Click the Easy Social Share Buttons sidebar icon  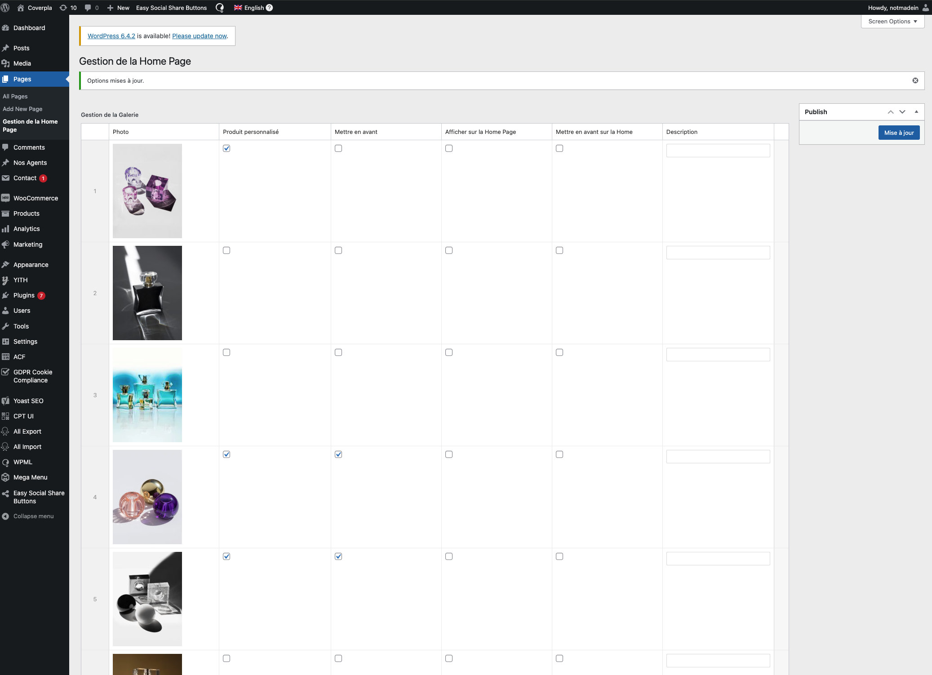(6, 493)
